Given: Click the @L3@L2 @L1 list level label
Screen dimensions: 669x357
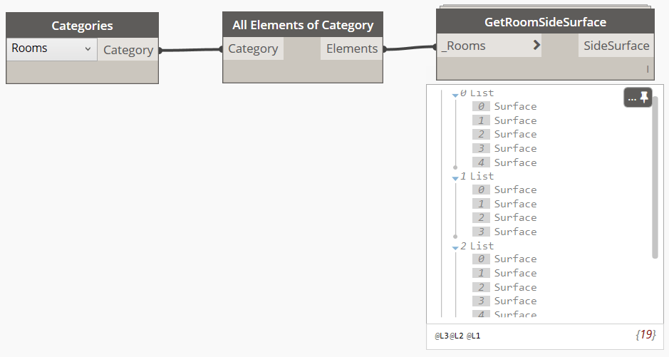Looking at the screenshot, I should (x=457, y=335).
